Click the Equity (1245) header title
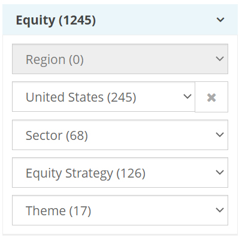 (x=56, y=20)
